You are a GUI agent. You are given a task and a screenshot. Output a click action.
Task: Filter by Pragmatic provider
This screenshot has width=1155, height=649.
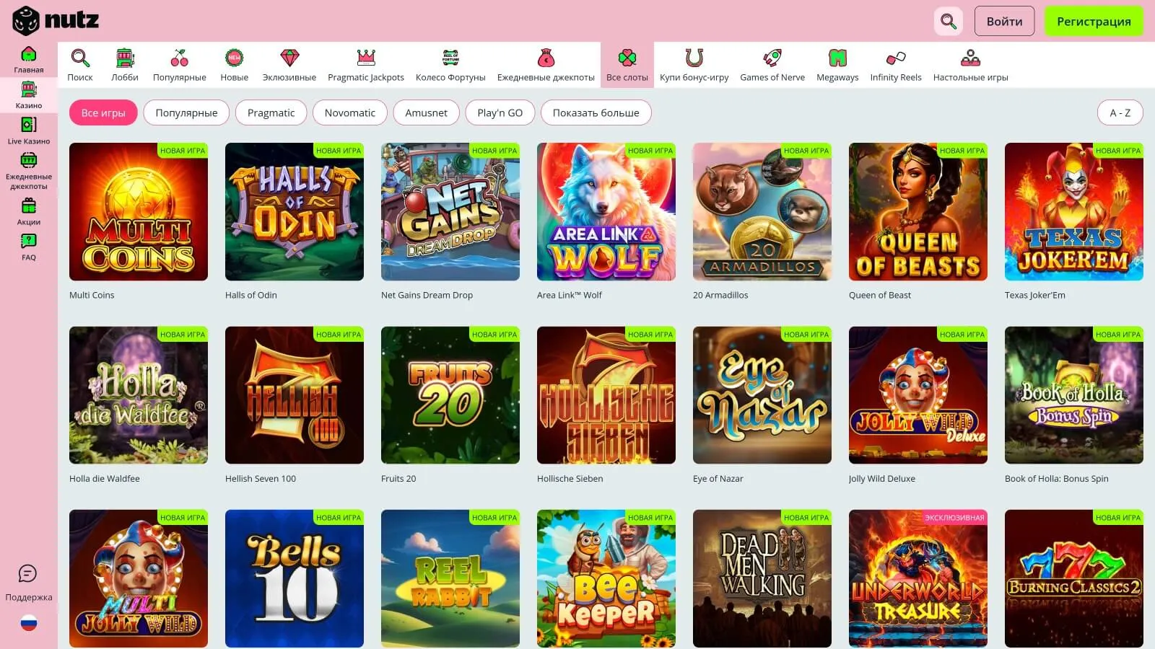click(x=271, y=112)
